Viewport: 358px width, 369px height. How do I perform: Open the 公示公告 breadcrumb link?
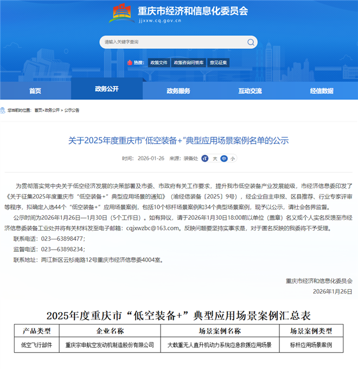tap(72, 110)
